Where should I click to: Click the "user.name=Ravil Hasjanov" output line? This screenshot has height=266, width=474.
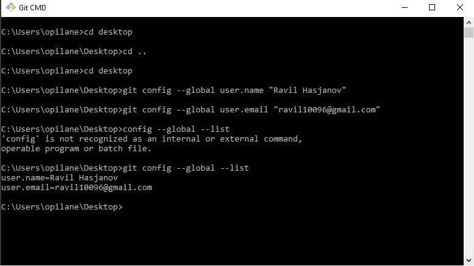pos(60,178)
